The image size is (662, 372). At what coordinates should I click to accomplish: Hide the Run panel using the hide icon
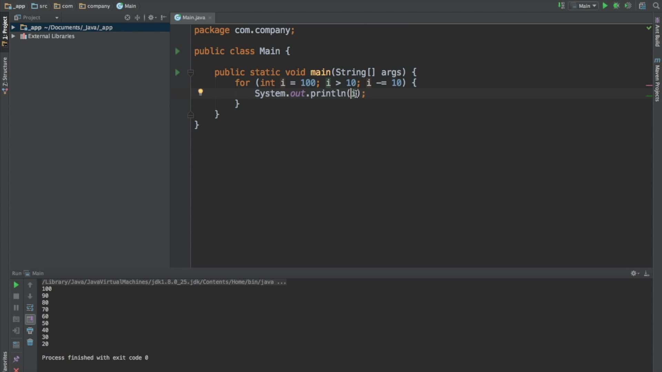646,273
